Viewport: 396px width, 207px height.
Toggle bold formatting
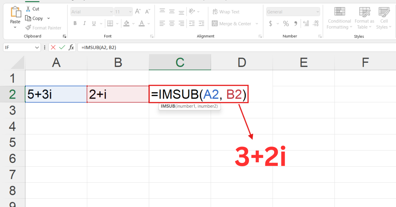(75, 23)
